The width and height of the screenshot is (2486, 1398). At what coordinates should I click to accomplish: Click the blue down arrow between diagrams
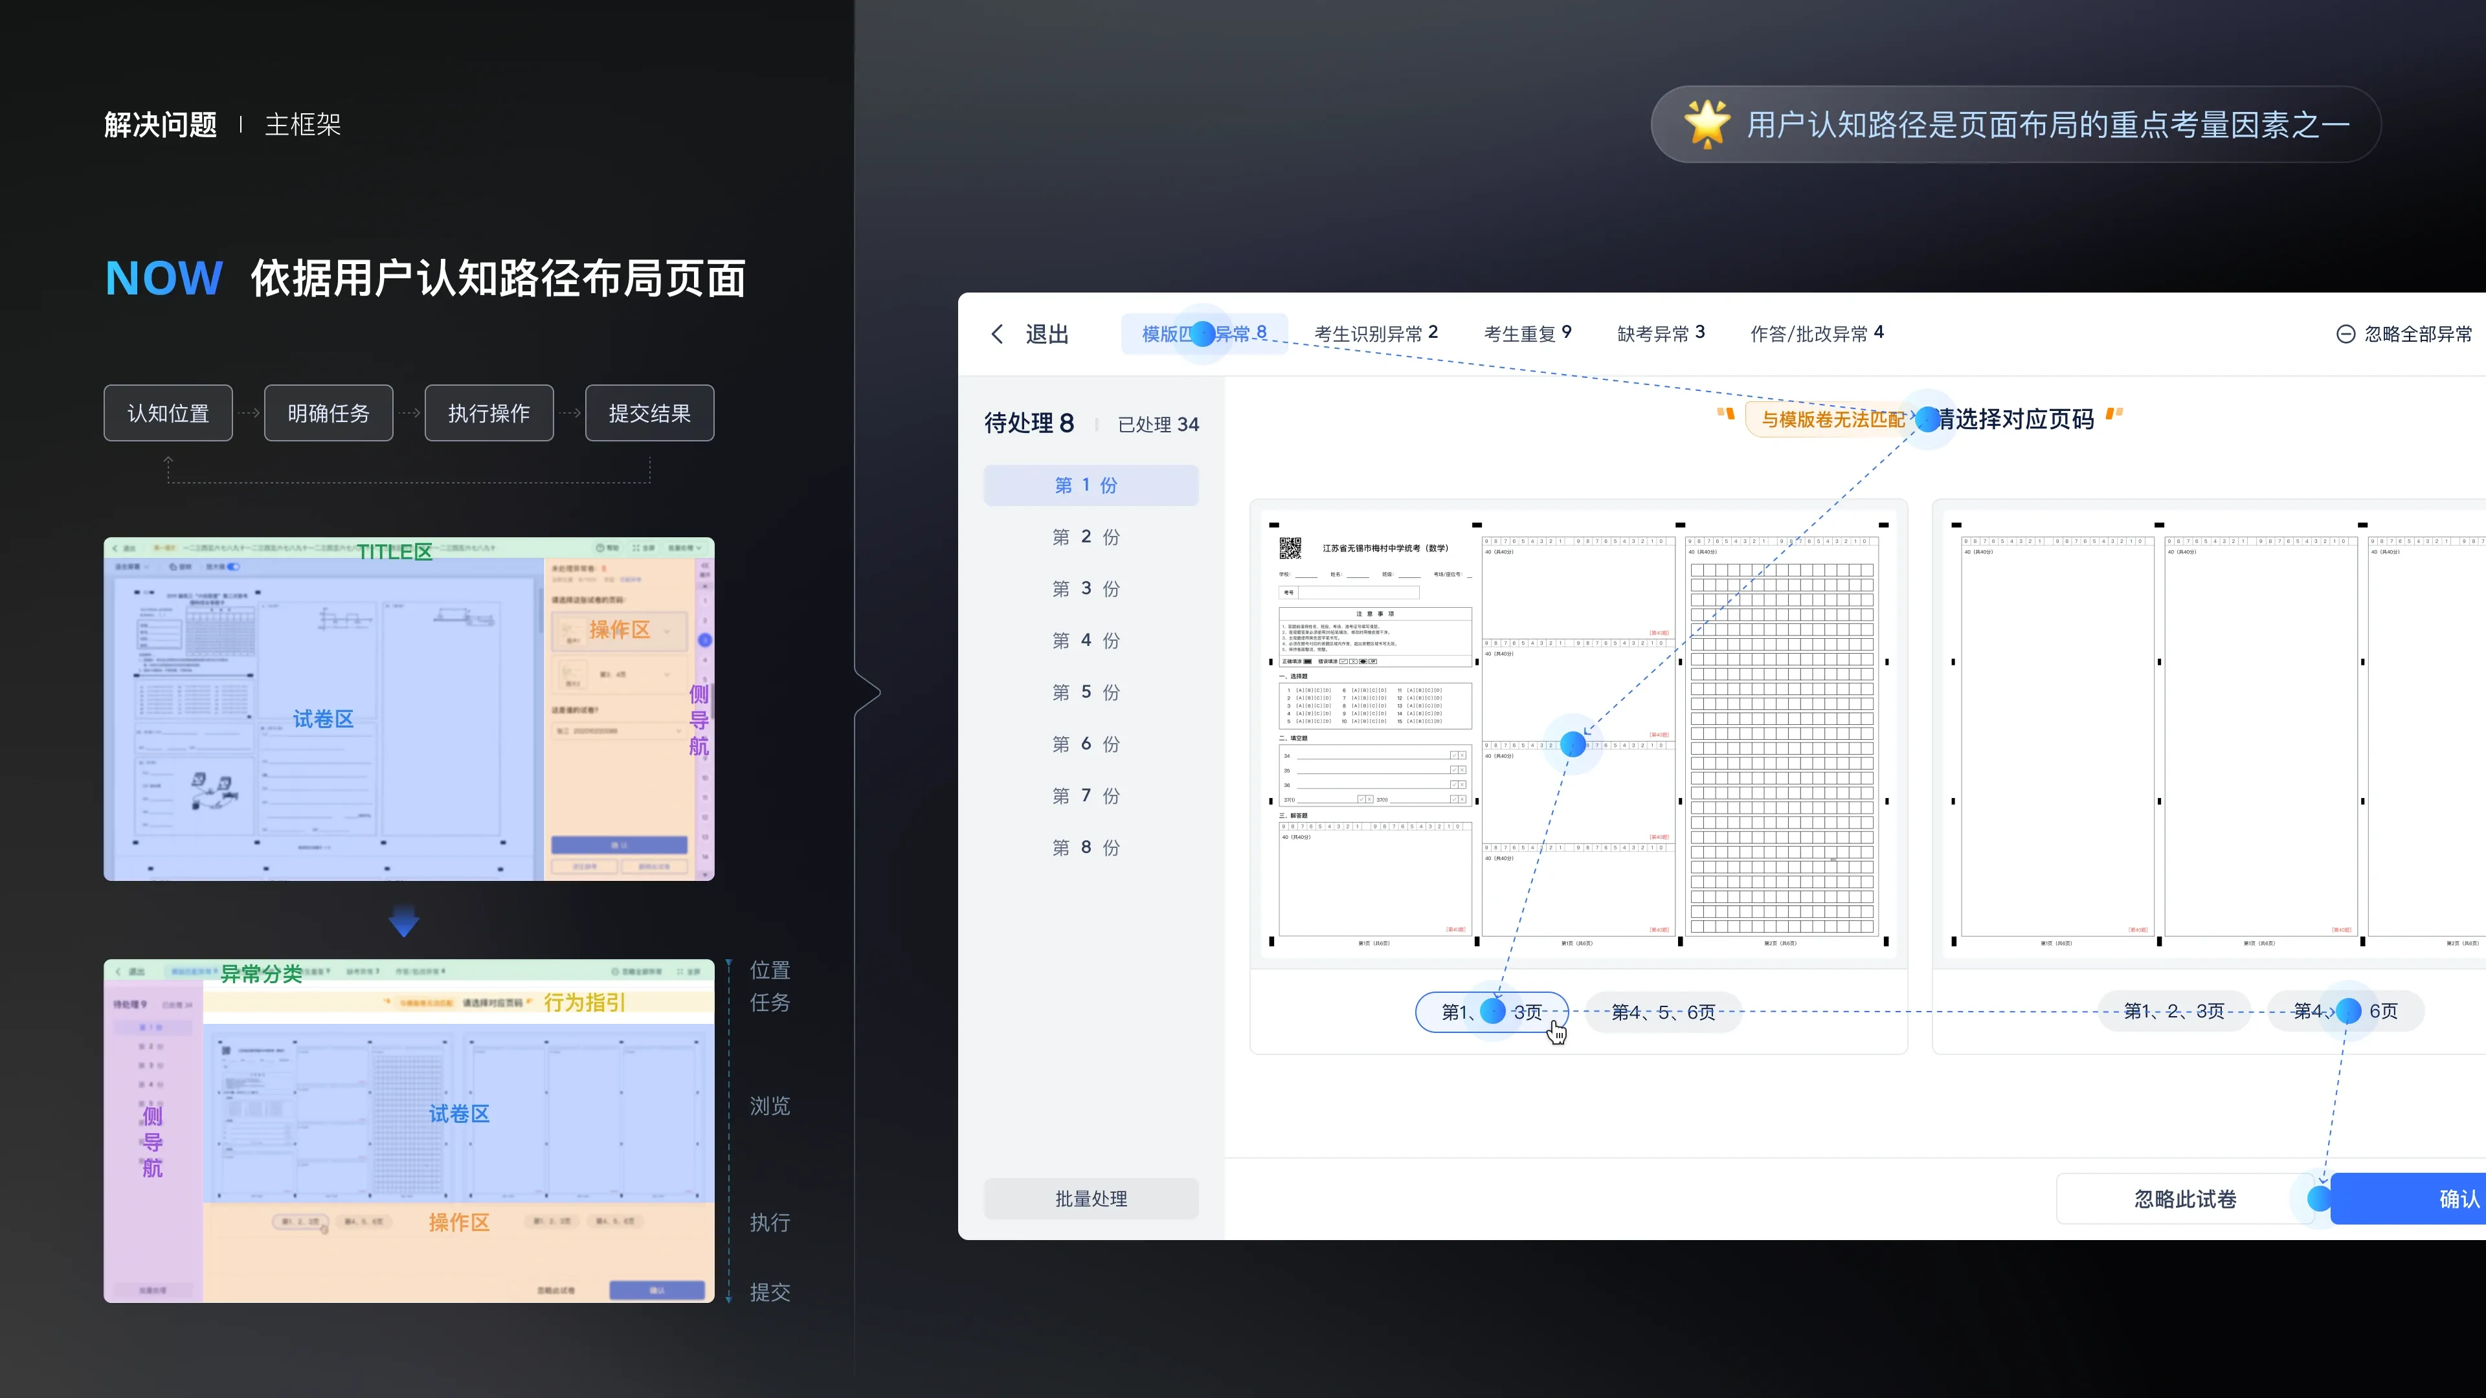[x=403, y=922]
